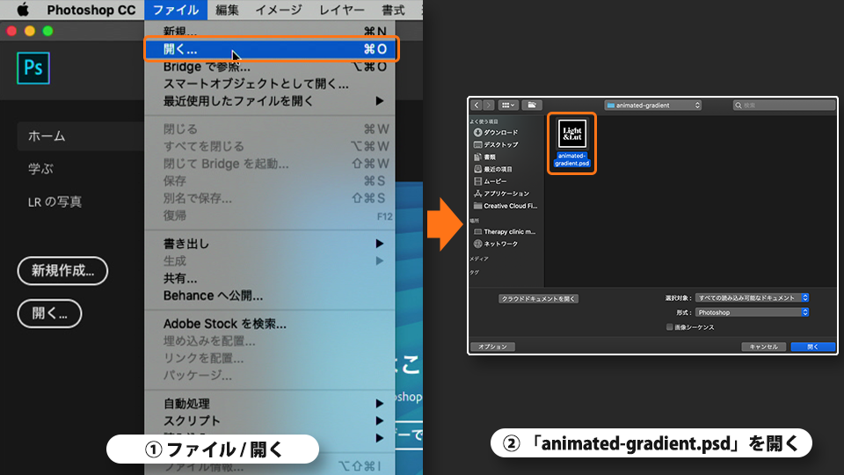Click the キャンセル button
This screenshot has height=475, width=844.
(764, 347)
